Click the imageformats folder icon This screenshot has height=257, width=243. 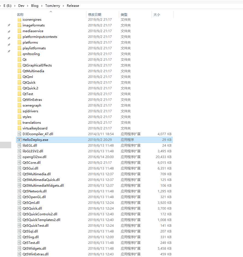click(x=19, y=25)
